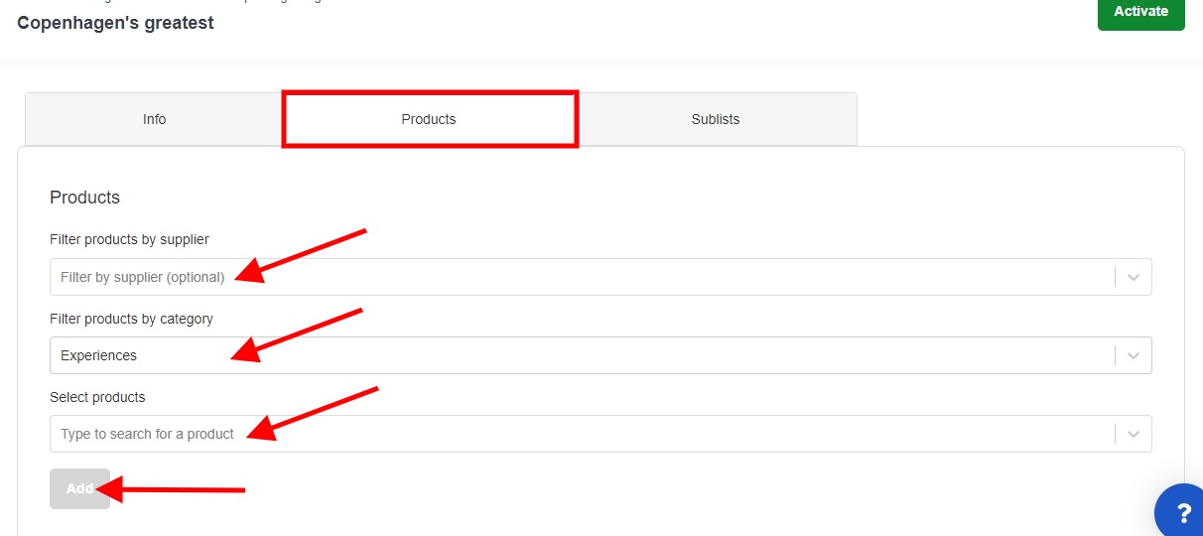Screen dimensions: 1203x536
Task: Expand the Select products dropdown chevron
Action: 1134,434
